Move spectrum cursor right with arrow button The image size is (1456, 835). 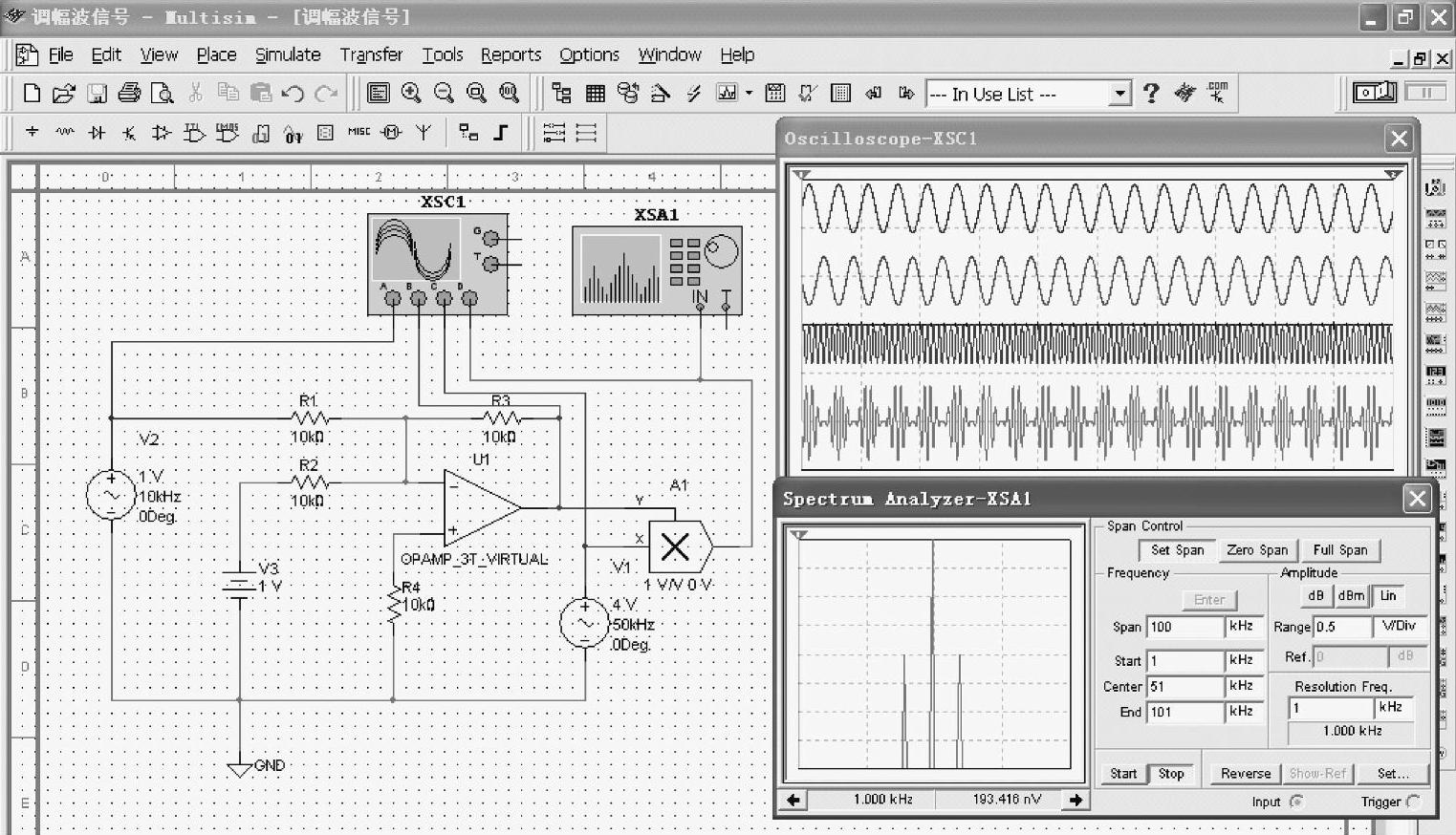(1076, 800)
